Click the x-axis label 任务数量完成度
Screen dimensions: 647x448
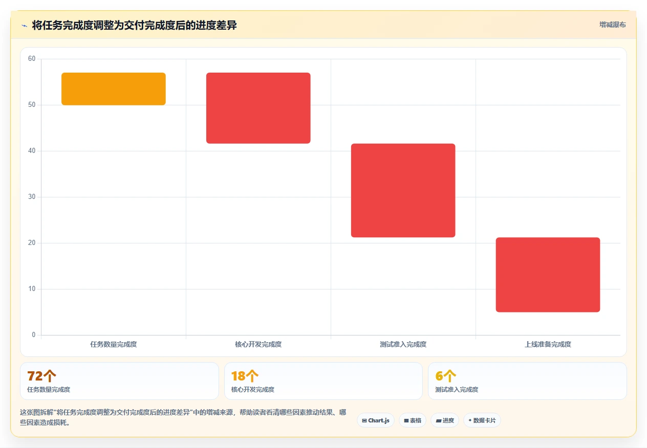[x=114, y=345]
